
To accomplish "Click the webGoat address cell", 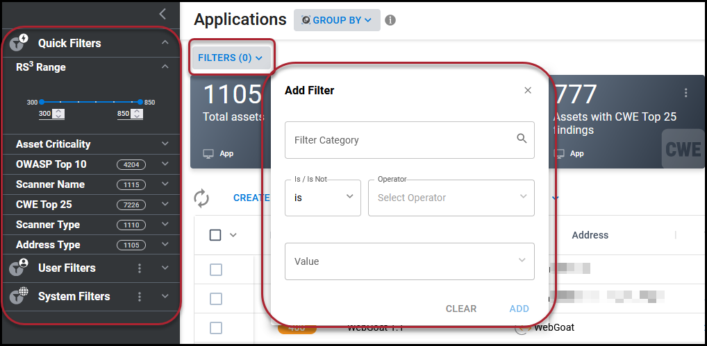I will (554, 327).
